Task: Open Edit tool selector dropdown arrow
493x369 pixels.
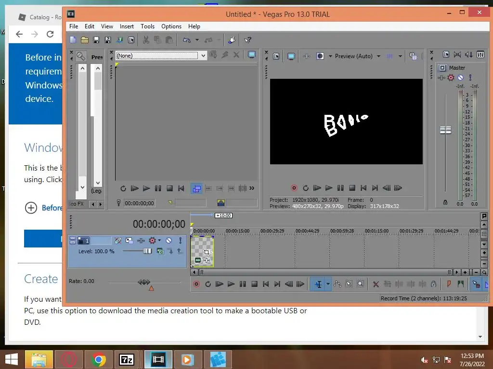Action: (x=328, y=284)
